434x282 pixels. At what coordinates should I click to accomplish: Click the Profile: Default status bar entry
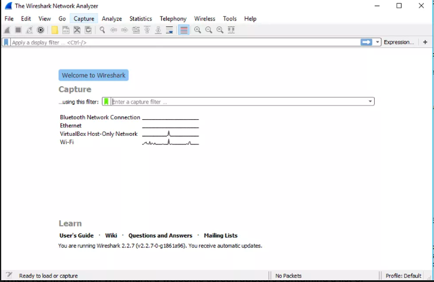coord(403,275)
